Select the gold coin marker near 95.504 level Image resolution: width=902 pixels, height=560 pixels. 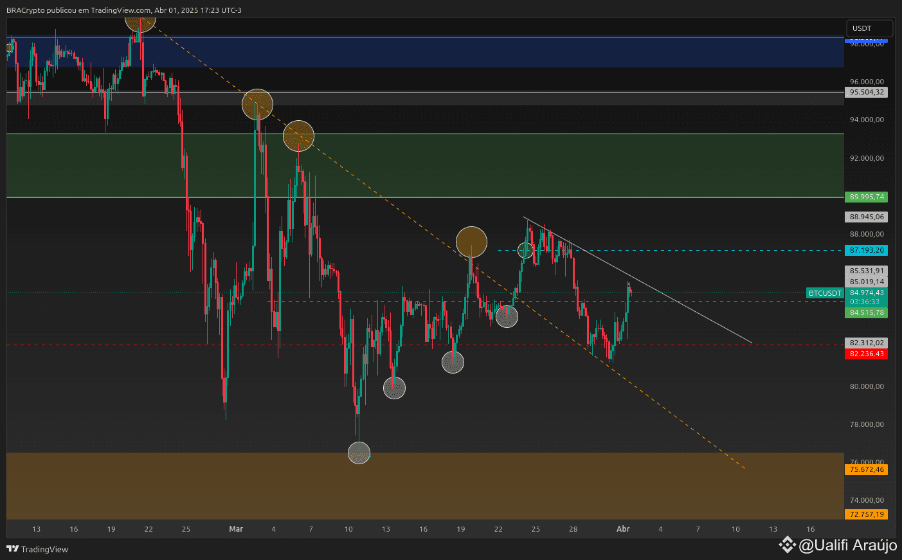pos(257,104)
